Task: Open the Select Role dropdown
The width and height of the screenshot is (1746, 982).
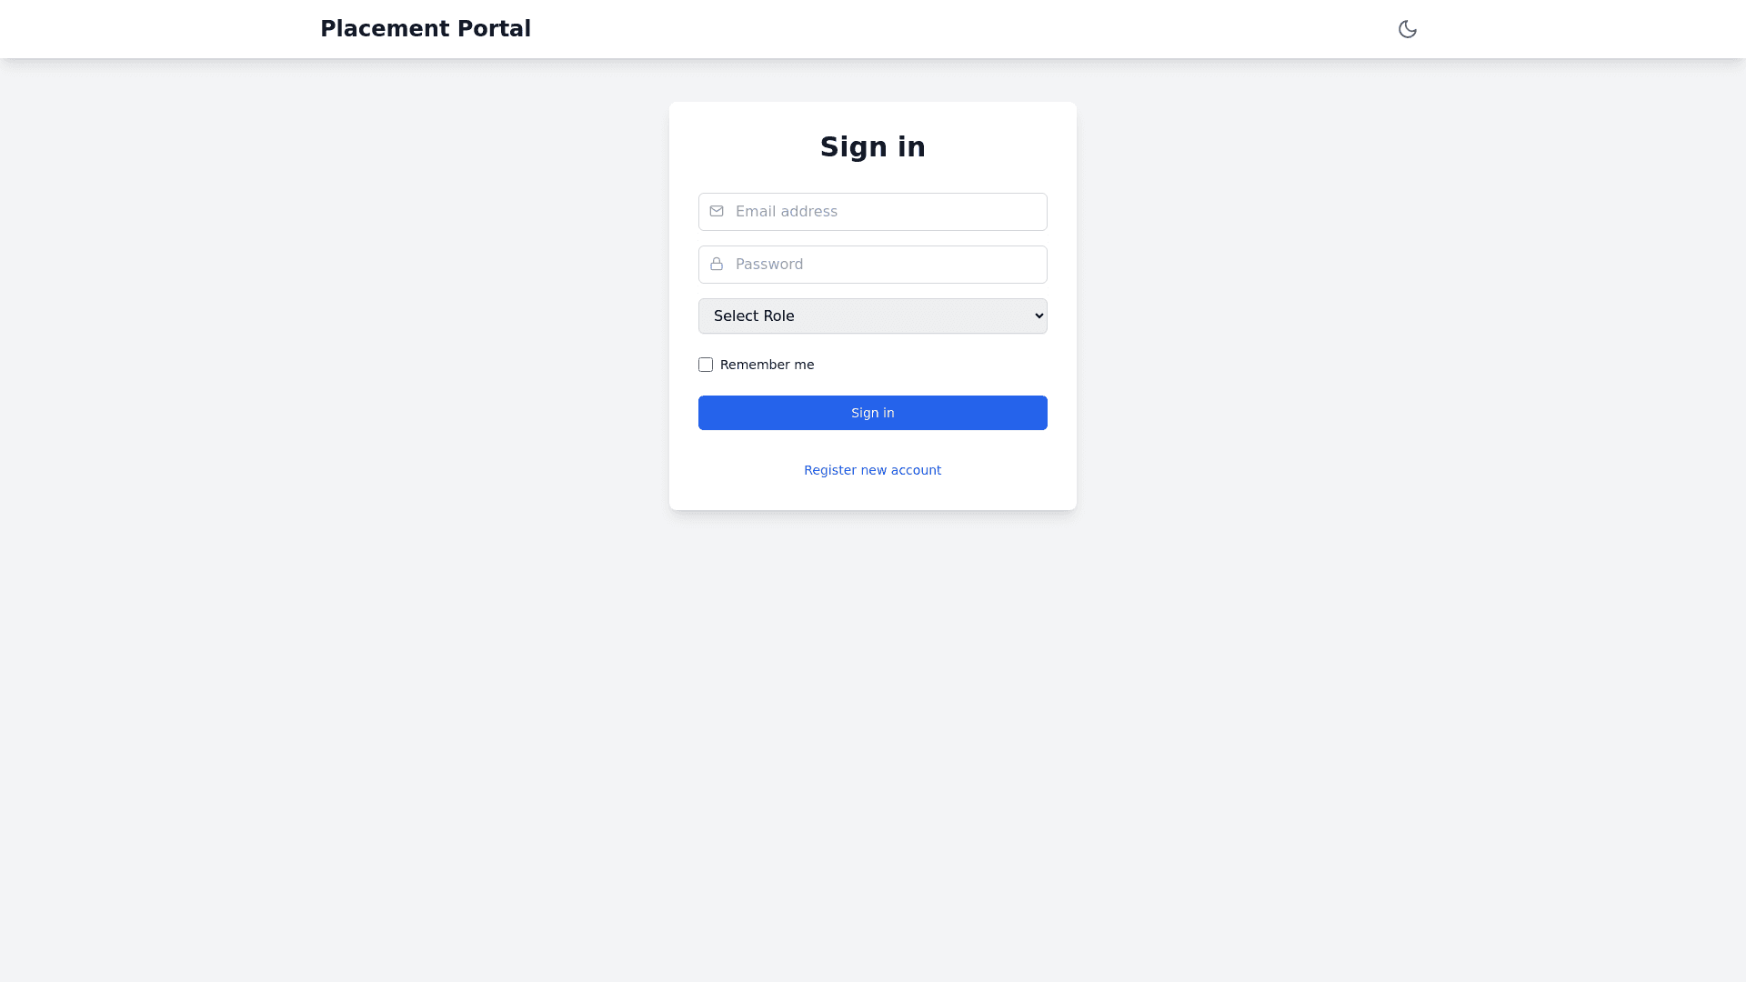Action: click(872, 316)
